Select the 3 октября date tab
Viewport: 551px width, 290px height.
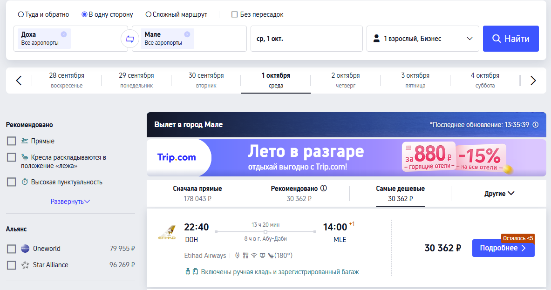click(x=415, y=81)
